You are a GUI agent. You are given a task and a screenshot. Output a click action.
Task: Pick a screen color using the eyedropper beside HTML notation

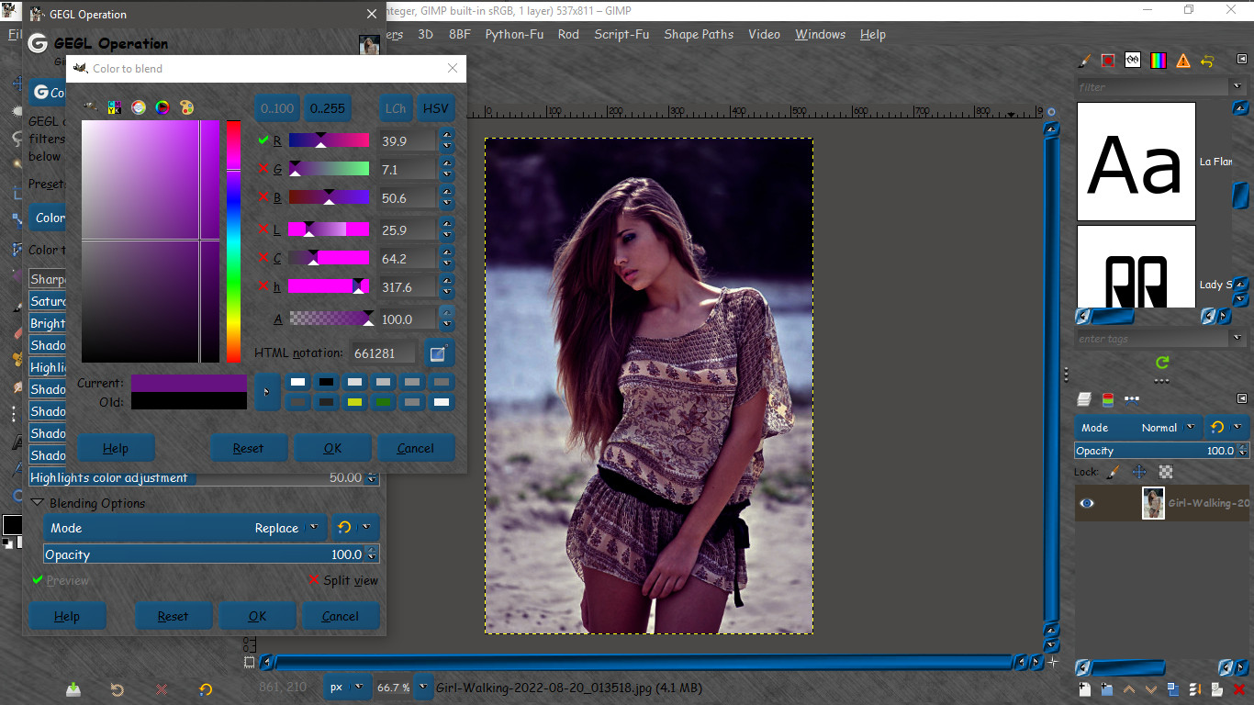pos(439,352)
